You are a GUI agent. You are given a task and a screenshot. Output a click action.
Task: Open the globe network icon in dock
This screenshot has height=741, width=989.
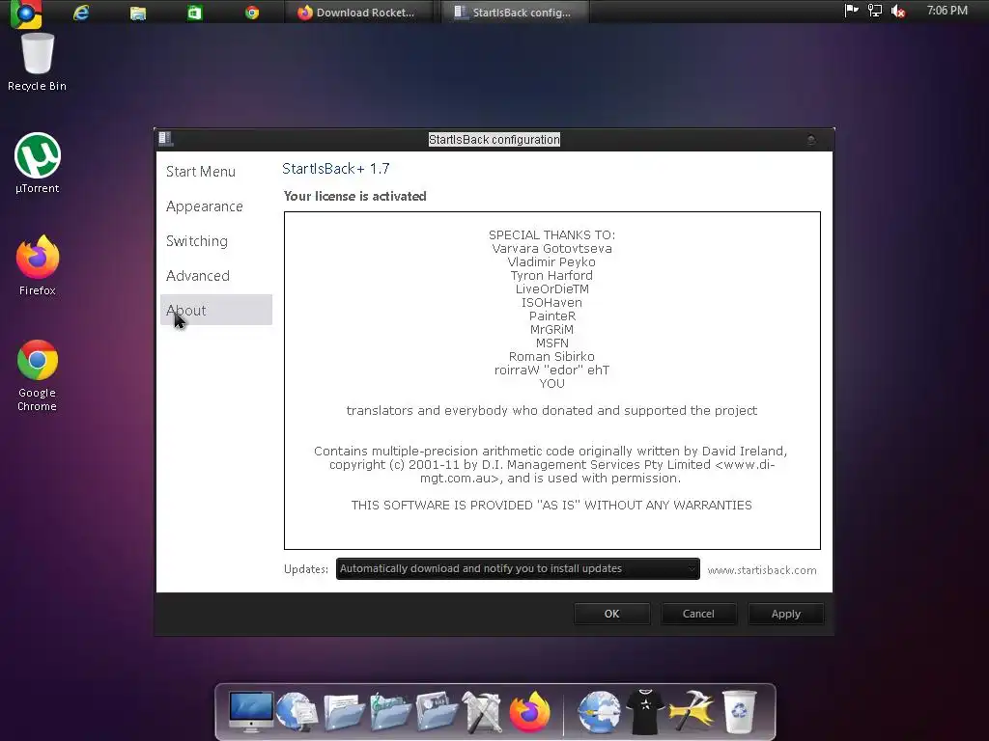tap(297, 712)
